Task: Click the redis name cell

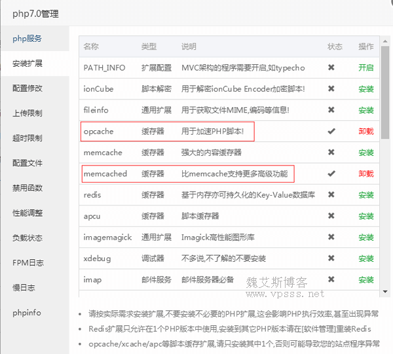Action: coord(92,195)
